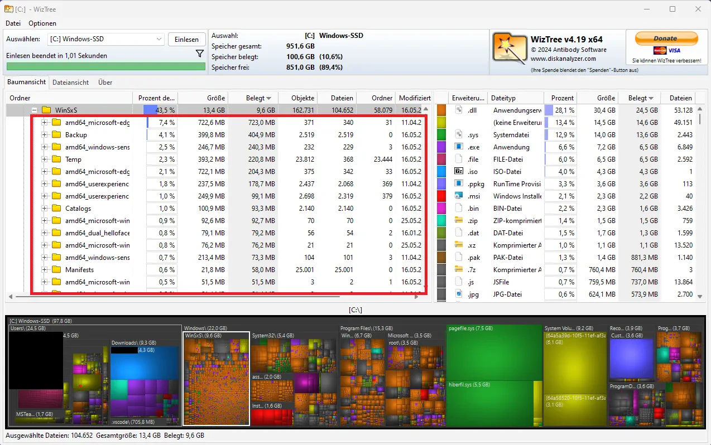Open the Optionen menu
711x445 pixels.
pos(42,23)
